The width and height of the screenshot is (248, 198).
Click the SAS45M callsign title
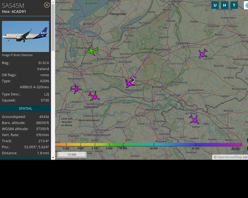point(13,5)
